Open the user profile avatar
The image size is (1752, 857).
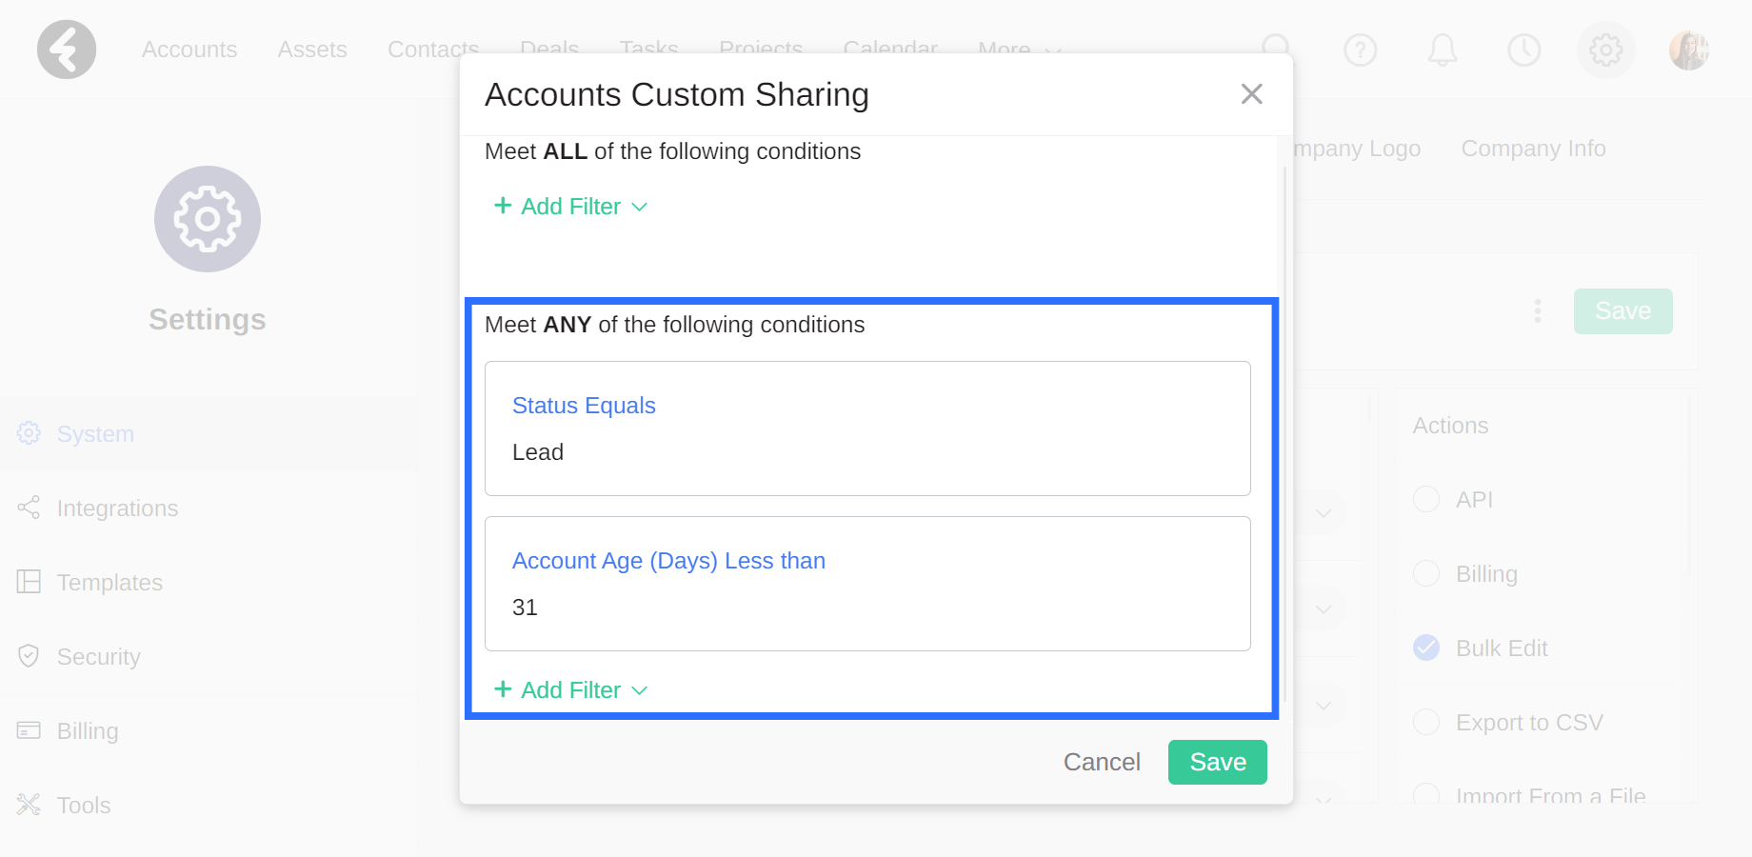click(x=1689, y=50)
